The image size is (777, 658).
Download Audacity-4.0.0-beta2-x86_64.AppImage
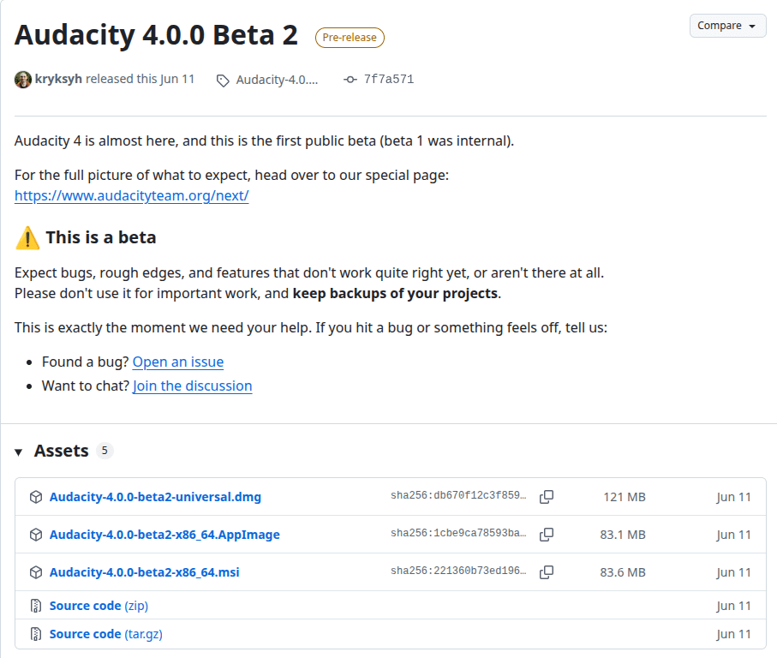164,535
